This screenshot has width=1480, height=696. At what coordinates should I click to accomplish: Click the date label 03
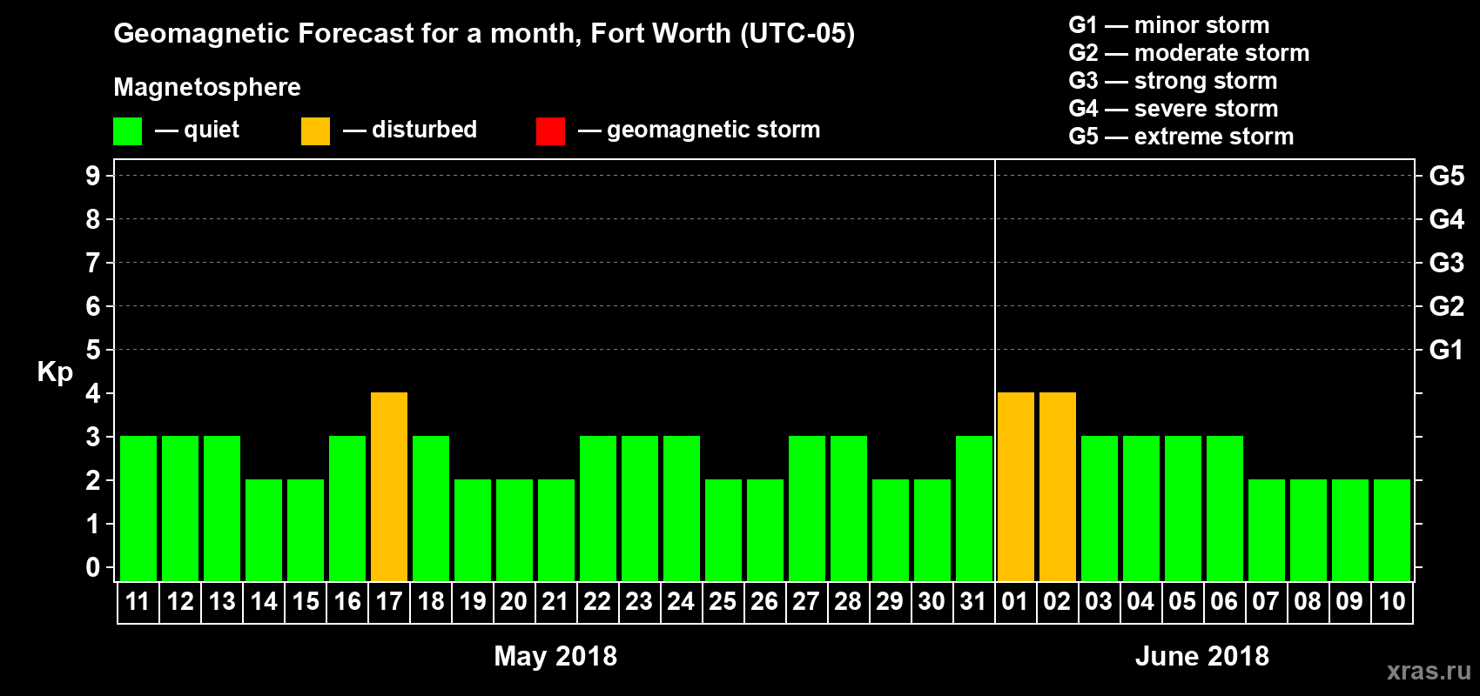pyautogui.click(x=1099, y=601)
